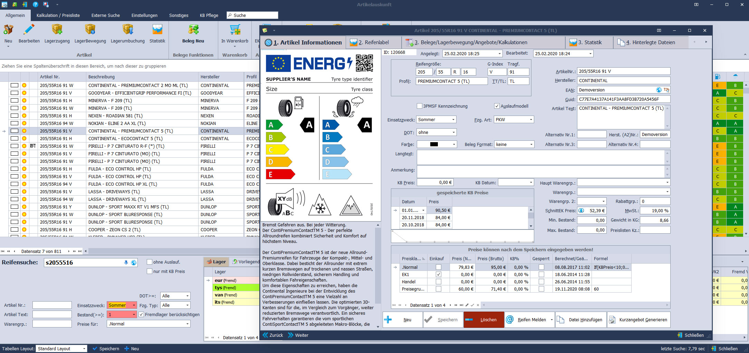The image size is (749, 353).
Task: Toggle the ohne Auslauf. checkbox
Action: point(150,262)
